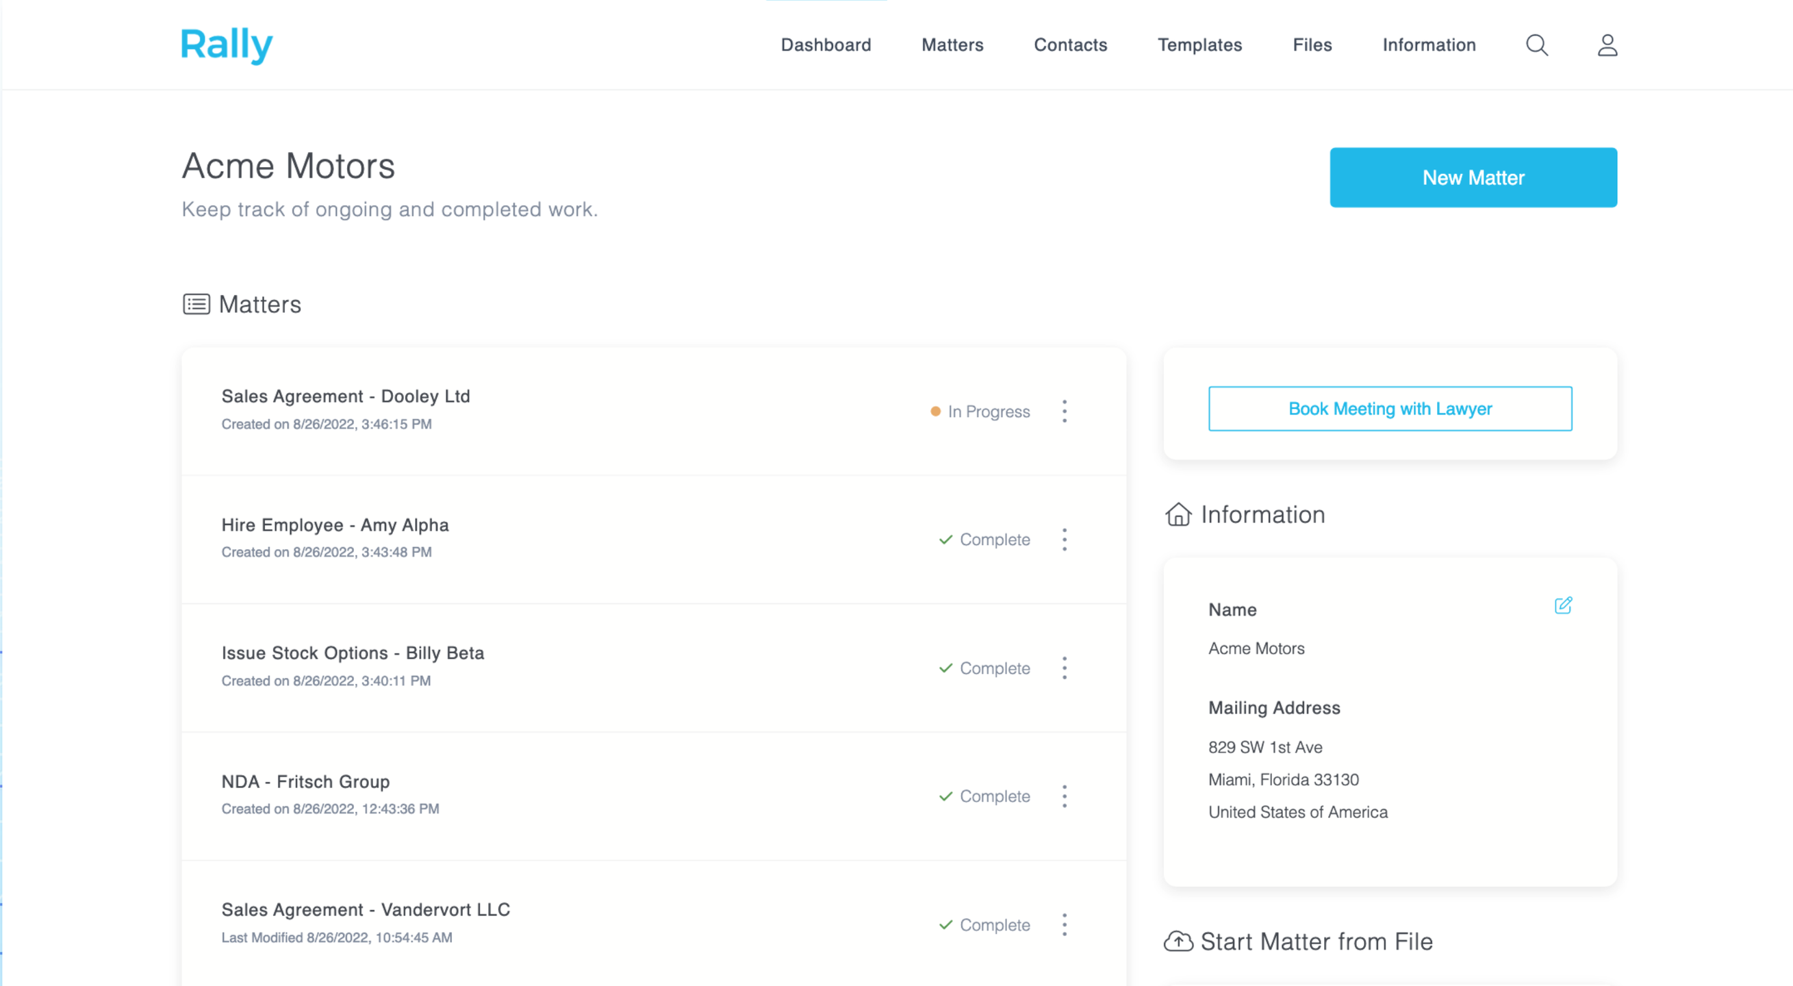
Task: Open options menu for Amy Alpha matter
Action: 1065,540
